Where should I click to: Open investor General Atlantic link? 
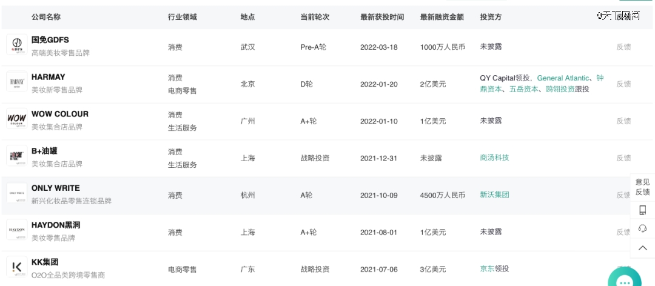click(563, 78)
